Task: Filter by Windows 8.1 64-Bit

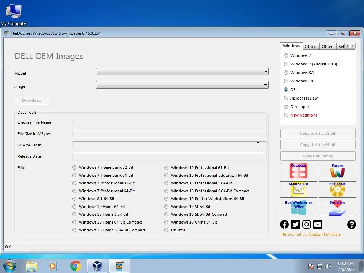Action: [93, 199]
